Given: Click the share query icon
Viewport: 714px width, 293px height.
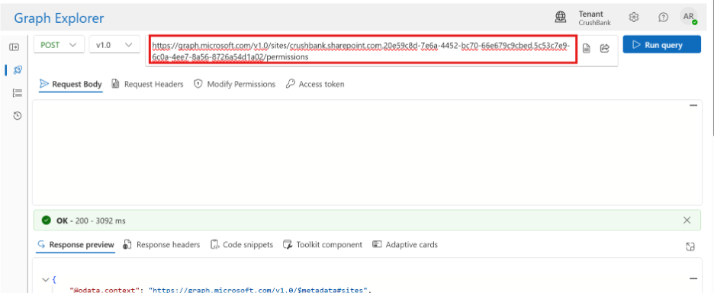Looking at the screenshot, I should coord(605,48).
